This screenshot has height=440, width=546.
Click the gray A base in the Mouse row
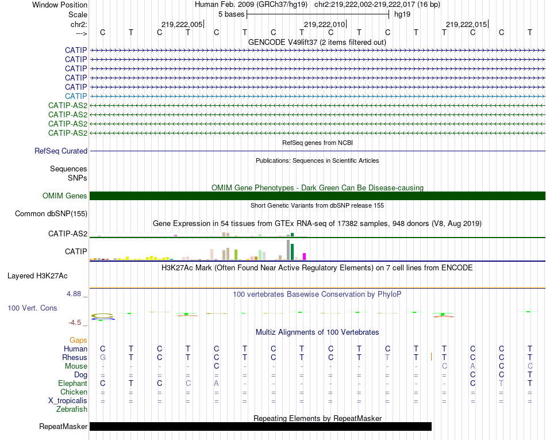(x=472, y=366)
